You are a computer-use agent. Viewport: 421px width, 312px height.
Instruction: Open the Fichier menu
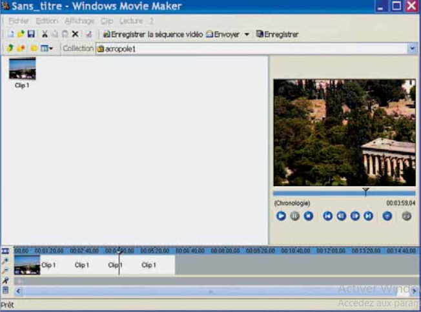click(19, 21)
